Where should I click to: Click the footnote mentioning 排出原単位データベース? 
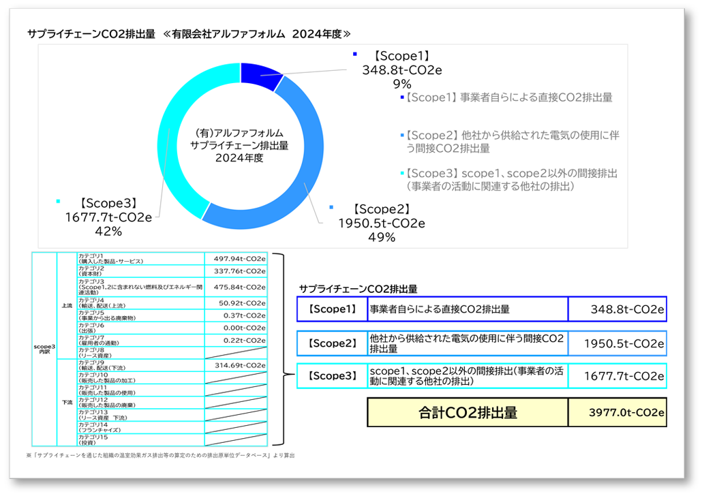click(161, 455)
